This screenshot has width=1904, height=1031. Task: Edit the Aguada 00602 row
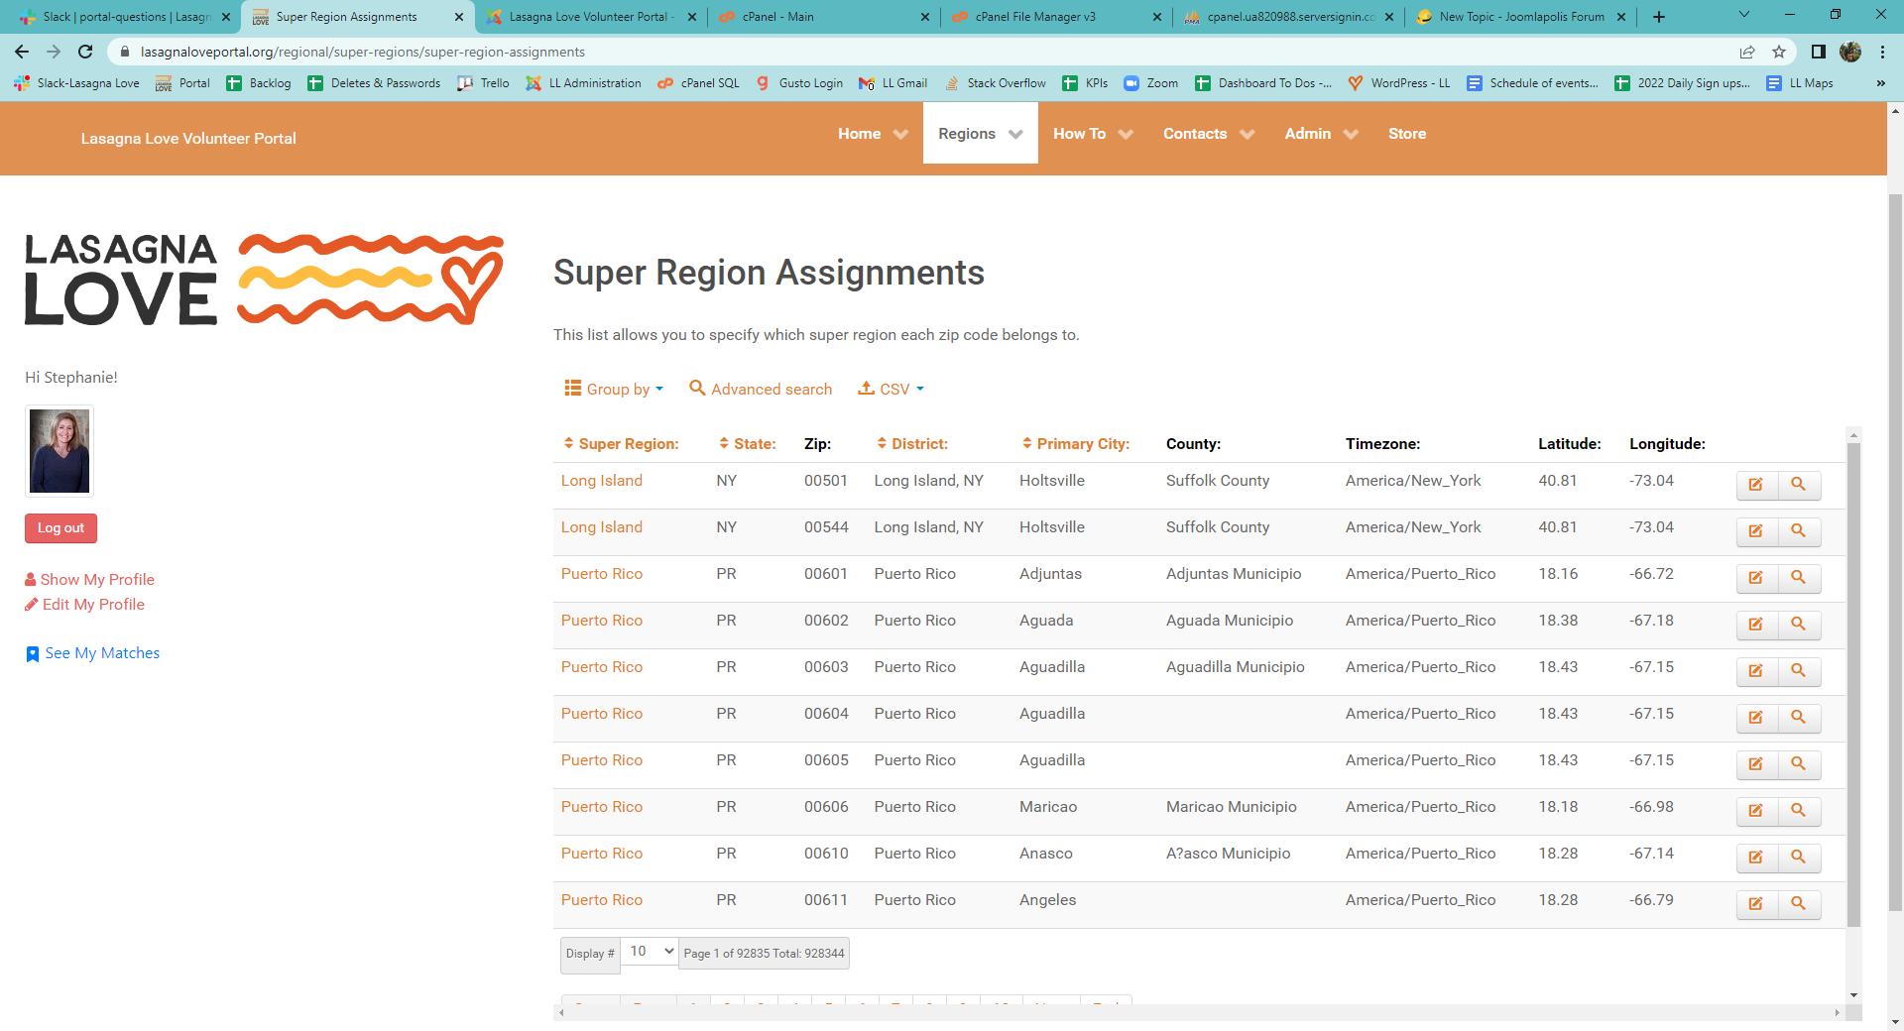(x=1756, y=625)
